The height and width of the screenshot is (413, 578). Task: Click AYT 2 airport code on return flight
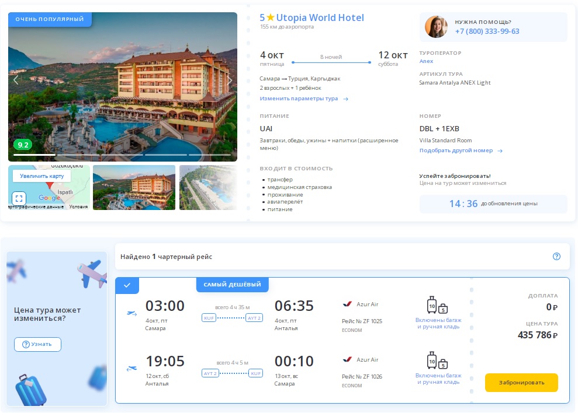[x=210, y=373]
